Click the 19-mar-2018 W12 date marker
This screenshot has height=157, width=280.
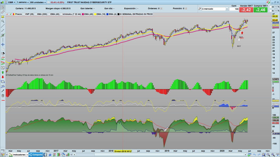(123, 151)
